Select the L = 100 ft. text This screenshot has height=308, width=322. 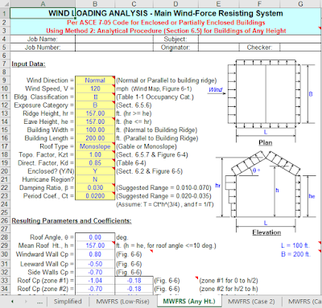pyautogui.click(x=295, y=245)
